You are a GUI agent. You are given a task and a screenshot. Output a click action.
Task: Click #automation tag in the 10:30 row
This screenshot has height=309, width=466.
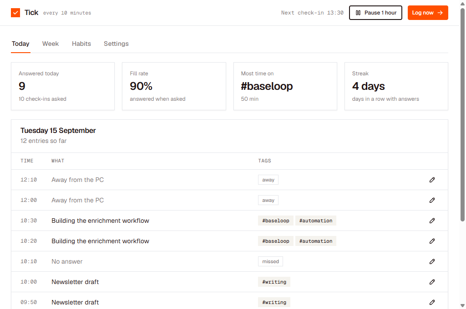(x=316, y=221)
